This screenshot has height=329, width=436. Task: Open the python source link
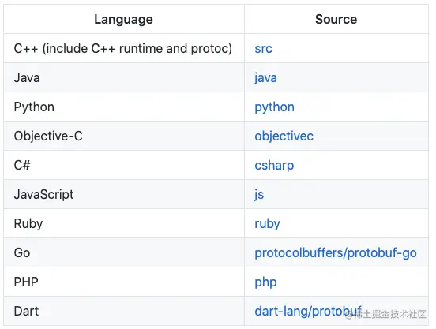coord(274,107)
